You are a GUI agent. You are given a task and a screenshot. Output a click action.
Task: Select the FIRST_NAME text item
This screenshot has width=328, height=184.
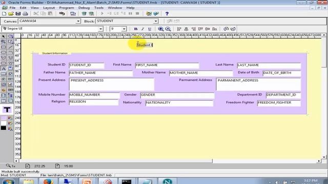point(167,65)
